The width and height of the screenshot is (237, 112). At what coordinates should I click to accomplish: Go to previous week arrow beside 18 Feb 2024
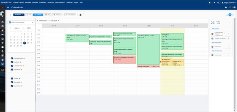(x=38, y=21)
